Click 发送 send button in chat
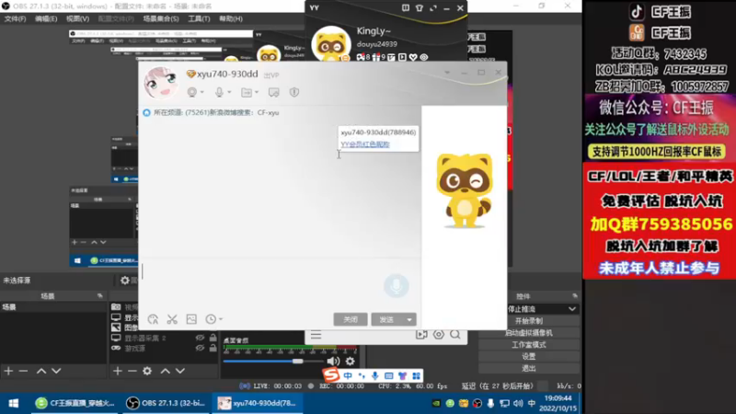The height and width of the screenshot is (414, 736). (386, 319)
